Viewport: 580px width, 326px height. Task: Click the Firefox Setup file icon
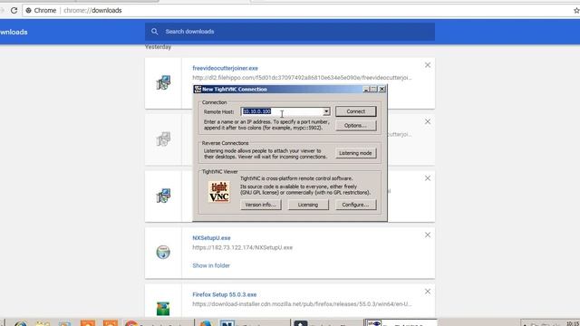[x=163, y=308]
